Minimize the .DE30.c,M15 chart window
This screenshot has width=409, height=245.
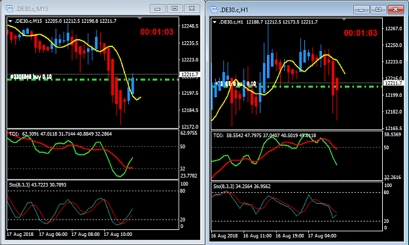(x=158, y=8)
